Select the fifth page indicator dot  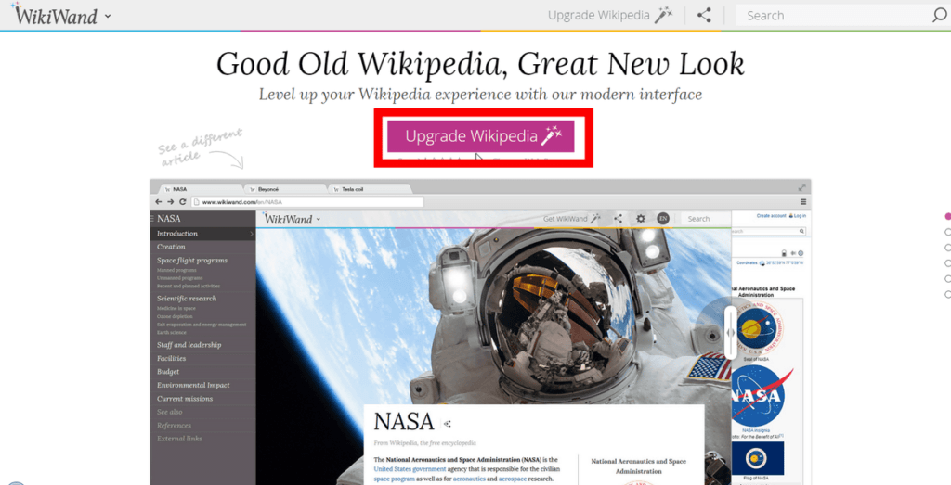pos(947,278)
